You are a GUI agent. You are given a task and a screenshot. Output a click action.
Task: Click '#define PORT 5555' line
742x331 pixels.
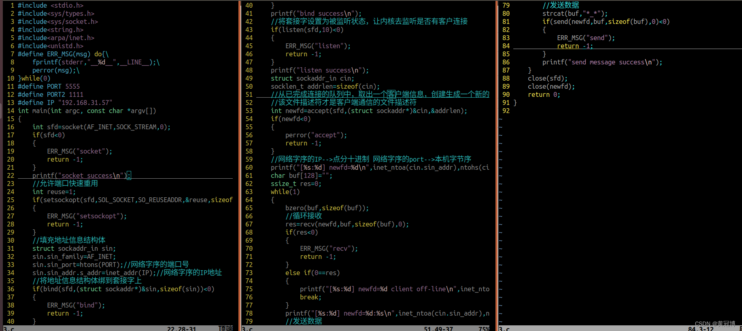coord(49,86)
